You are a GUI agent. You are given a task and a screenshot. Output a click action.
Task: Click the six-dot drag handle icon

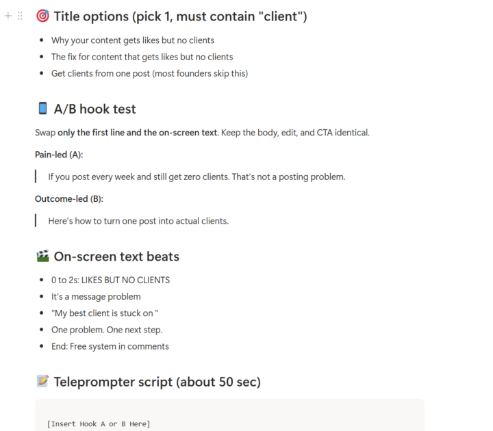tap(20, 16)
